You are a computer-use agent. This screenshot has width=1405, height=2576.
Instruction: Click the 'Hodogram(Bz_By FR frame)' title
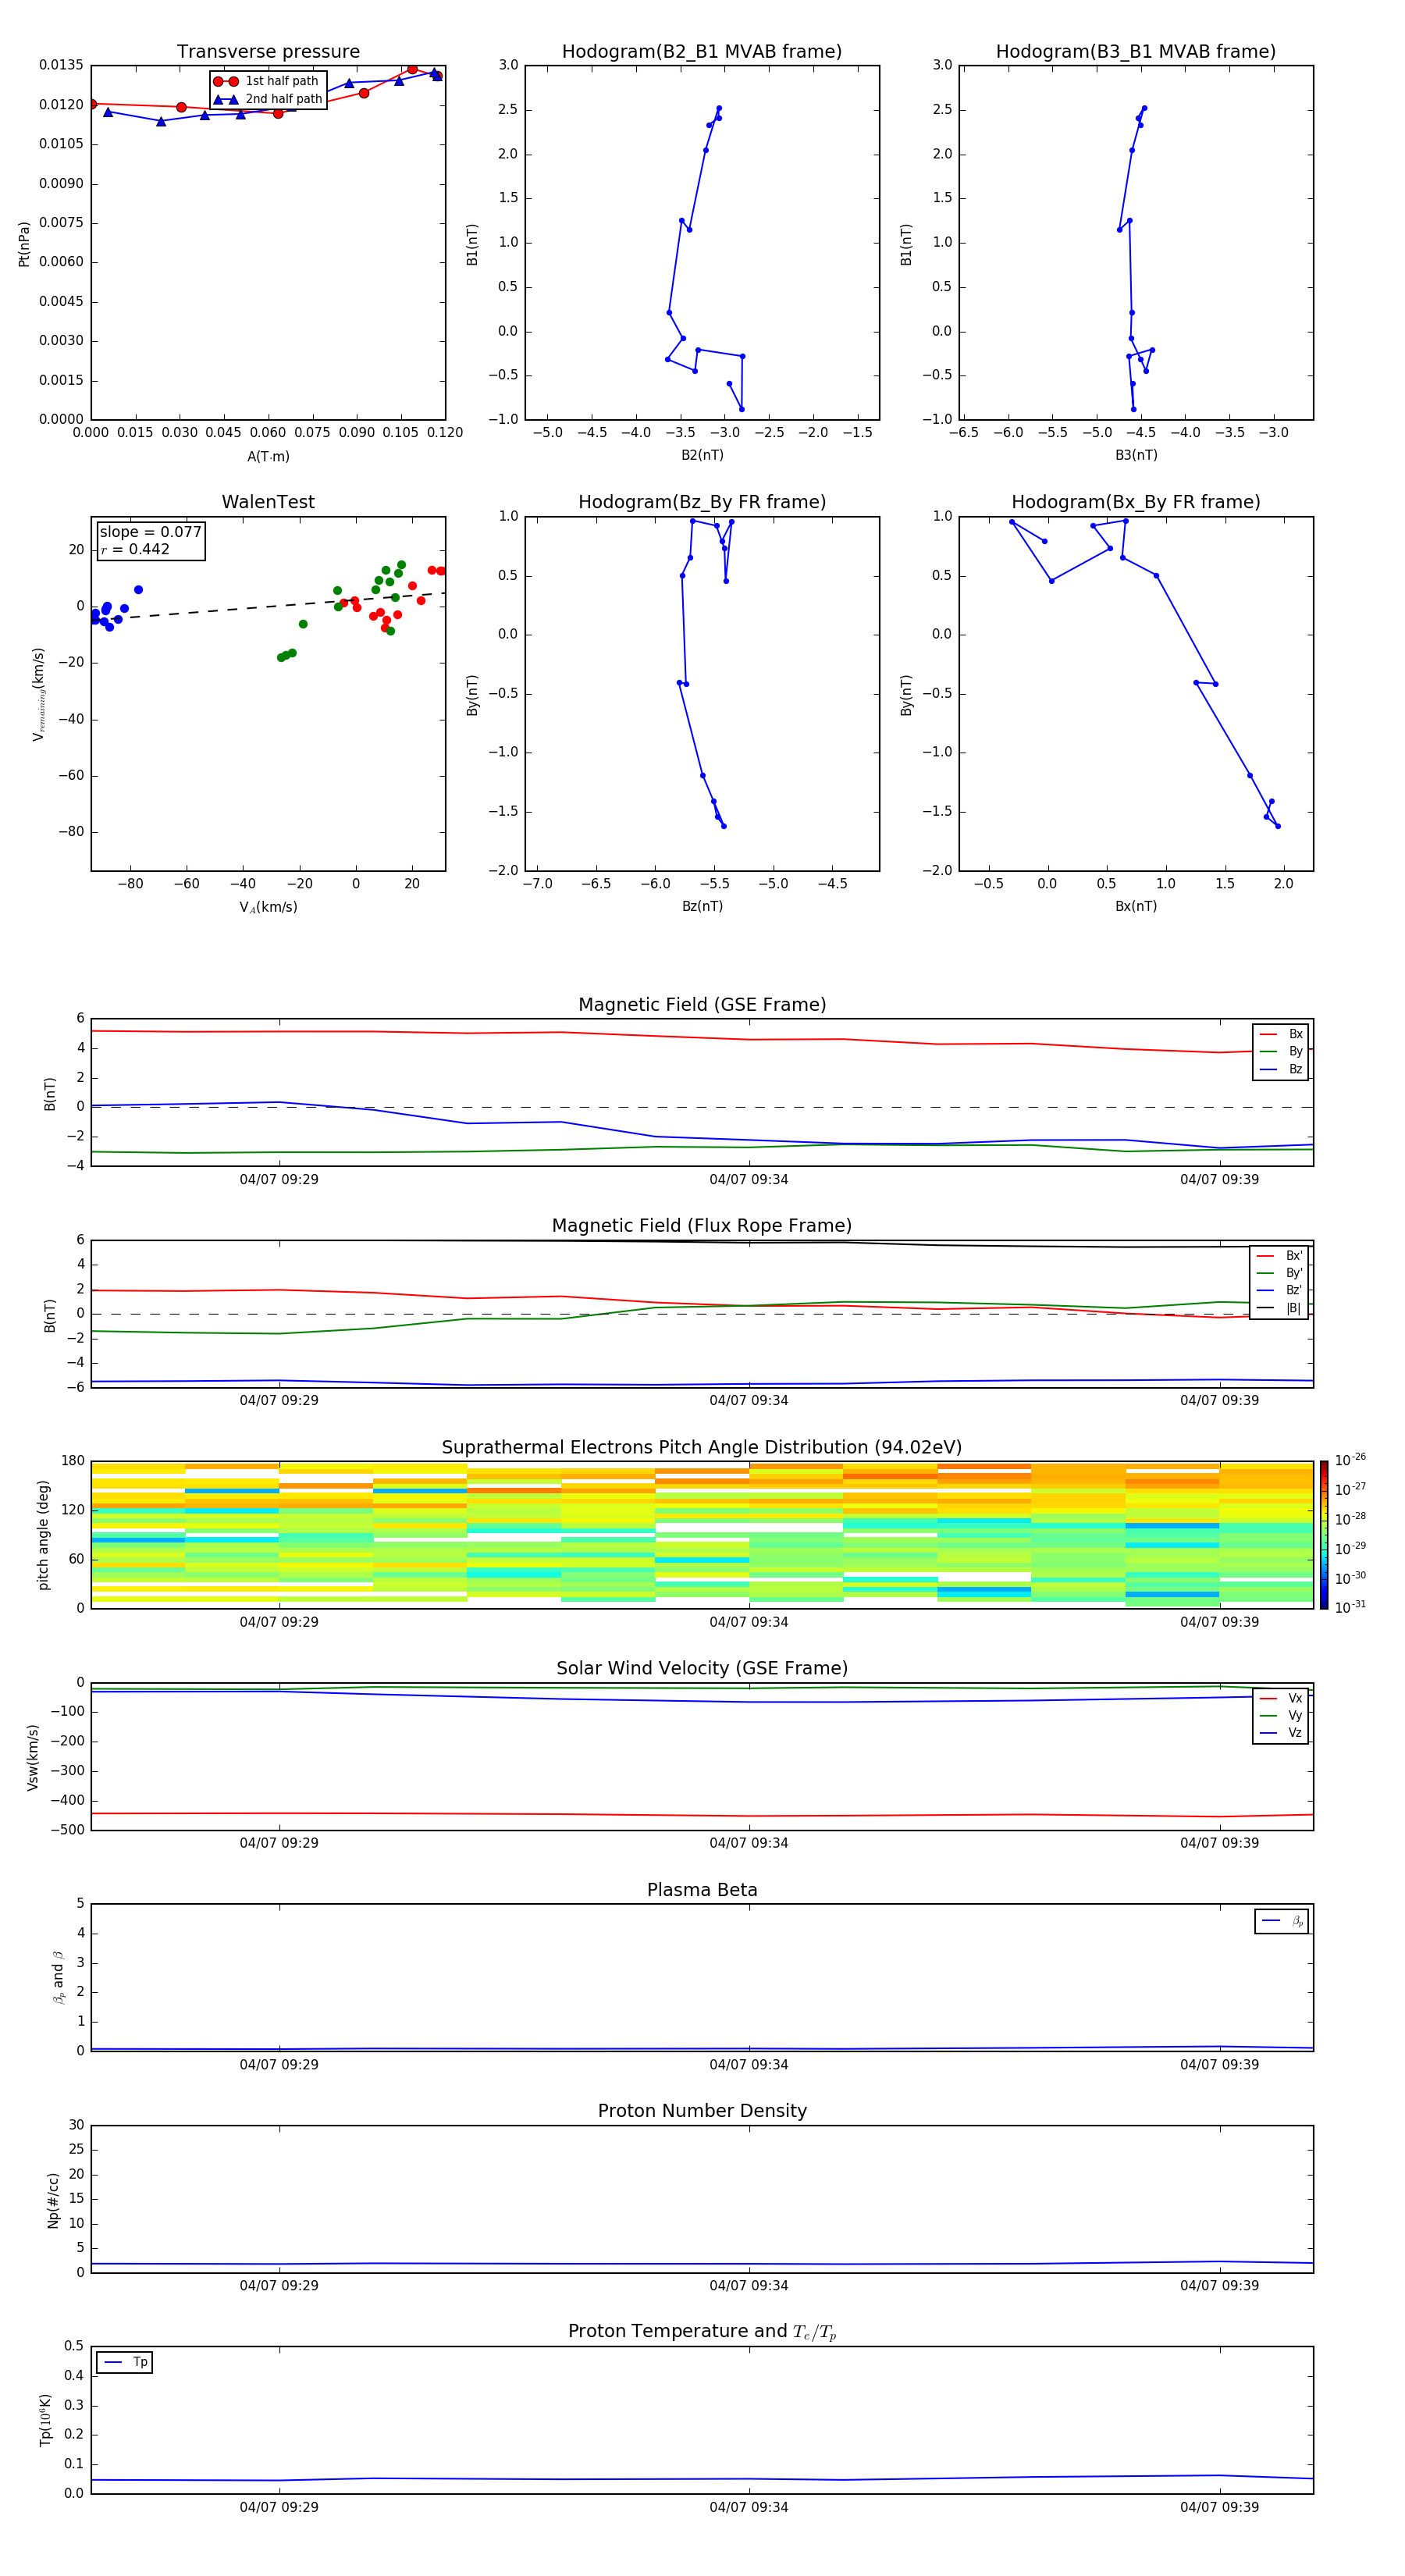pos(702,502)
